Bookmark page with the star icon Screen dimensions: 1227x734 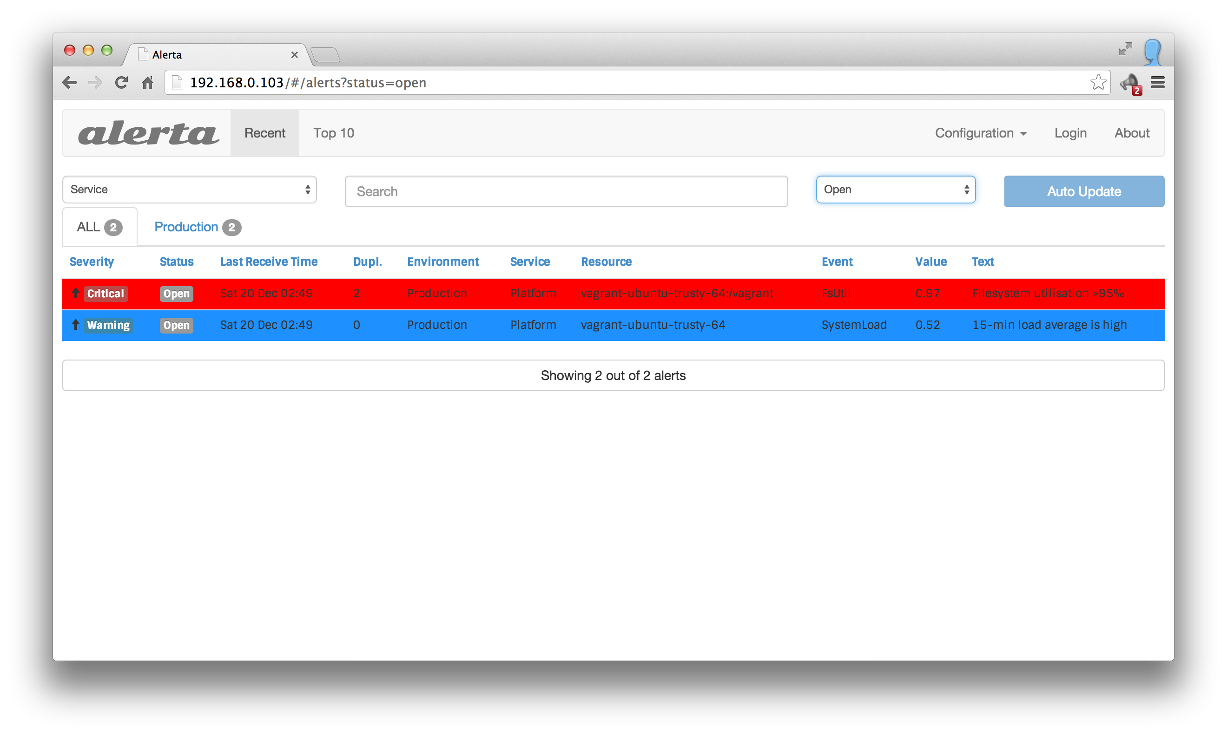[x=1097, y=82]
